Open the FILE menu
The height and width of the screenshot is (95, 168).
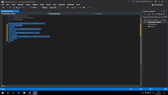coord(3,5)
